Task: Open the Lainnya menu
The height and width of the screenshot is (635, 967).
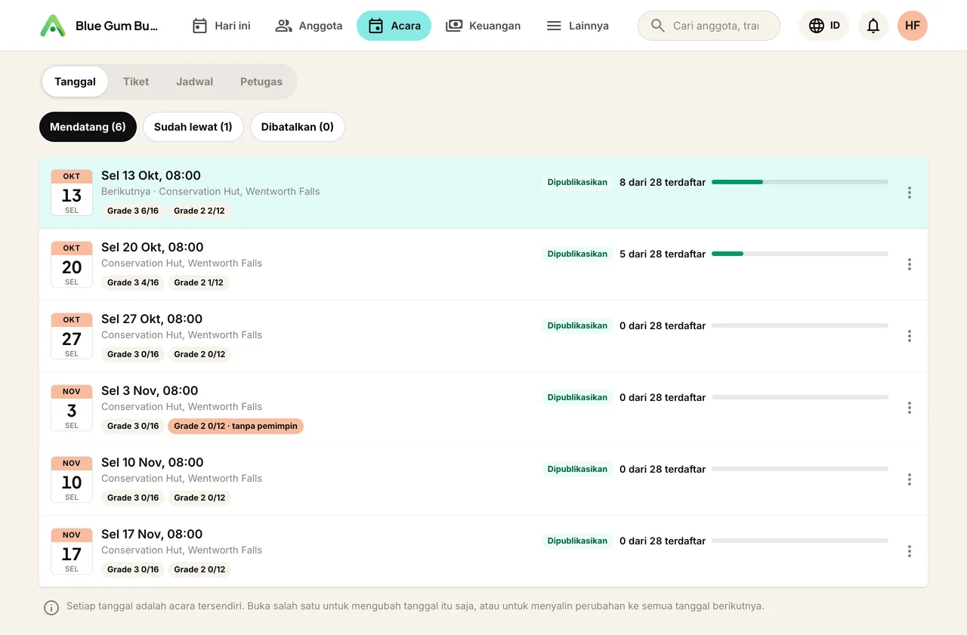Action: pyautogui.click(x=577, y=26)
